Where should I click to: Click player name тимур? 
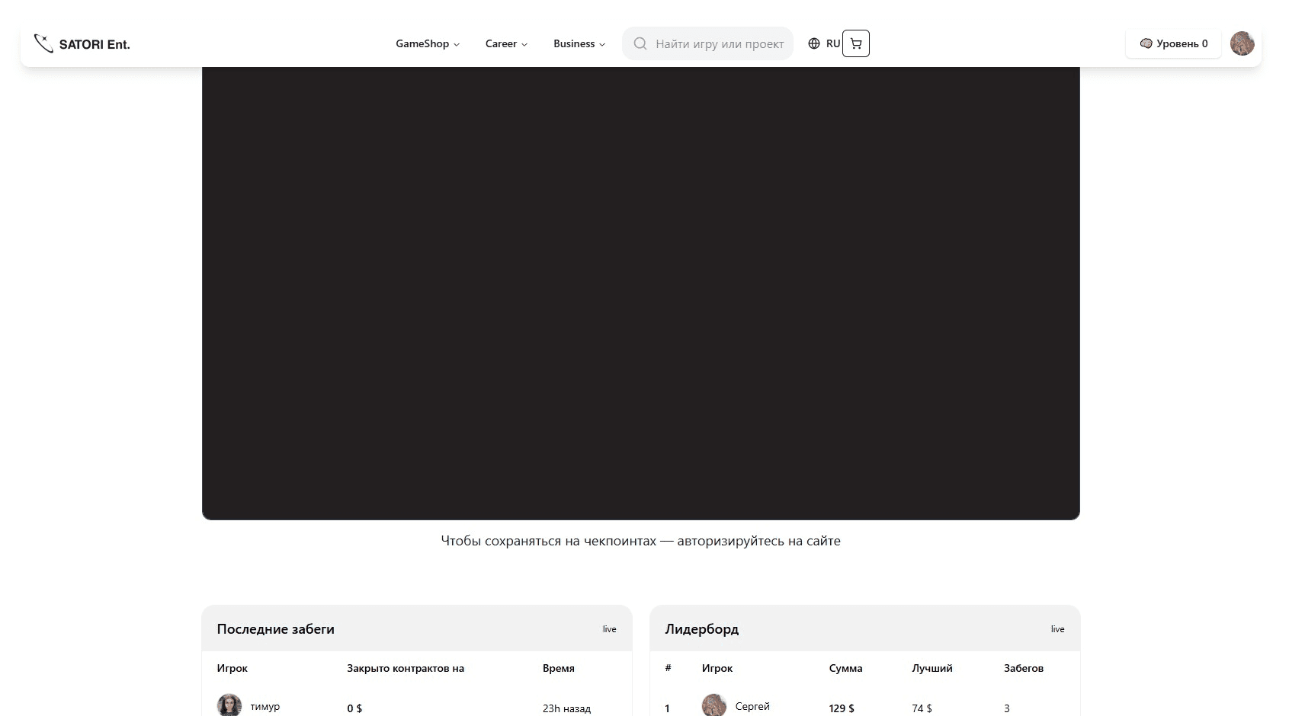[x=266, y=706]
